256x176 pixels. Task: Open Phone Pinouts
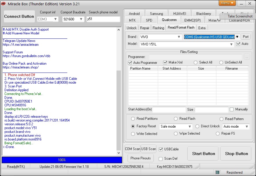[x=141, y=158]
